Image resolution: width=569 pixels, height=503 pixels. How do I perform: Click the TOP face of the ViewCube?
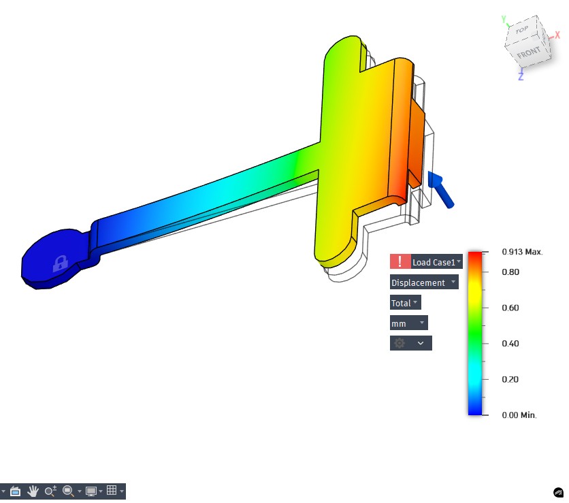(x=522, y=30)
